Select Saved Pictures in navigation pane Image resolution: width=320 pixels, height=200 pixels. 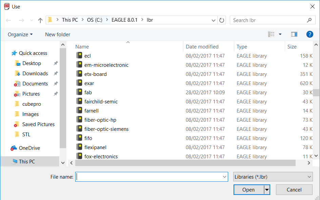click(38, 124)
